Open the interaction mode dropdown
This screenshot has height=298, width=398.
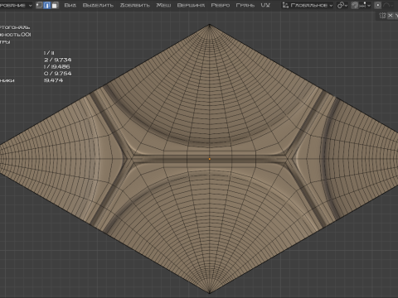tap(16, 5)
